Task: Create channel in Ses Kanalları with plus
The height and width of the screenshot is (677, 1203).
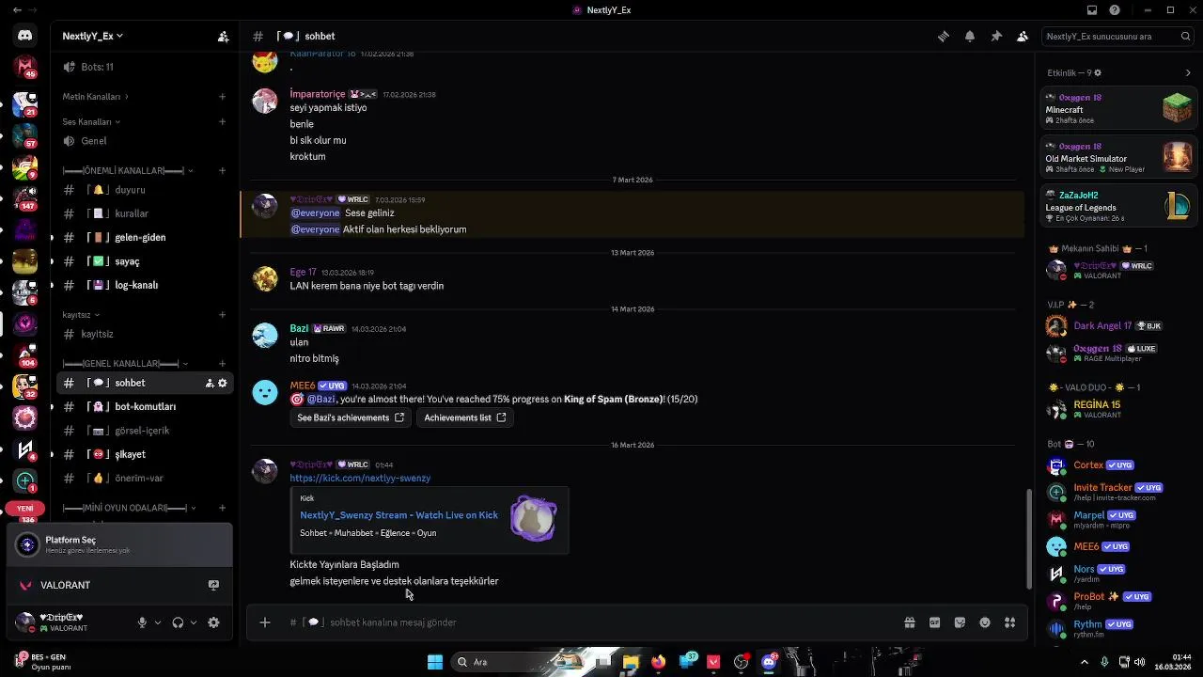Action: coord(223,121)
